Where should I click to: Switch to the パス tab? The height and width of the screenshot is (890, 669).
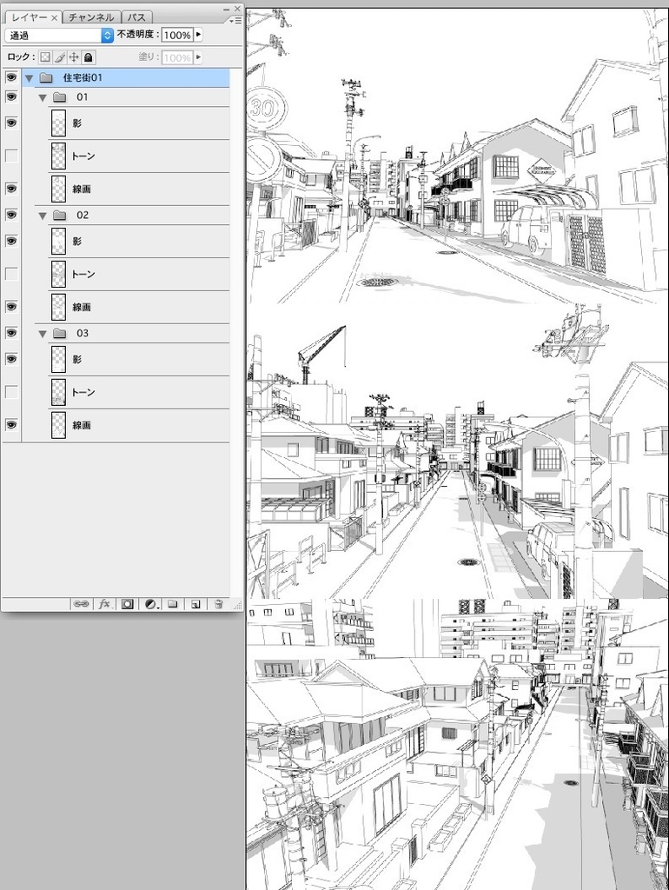point(136,17)
